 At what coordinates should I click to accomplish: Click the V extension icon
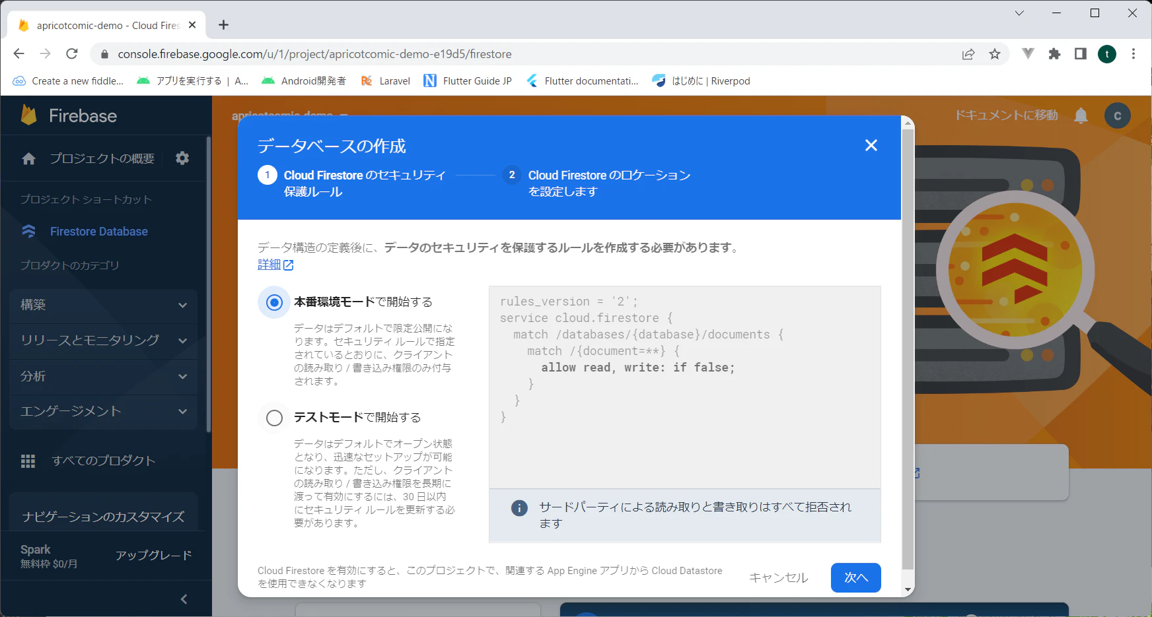click(1028, 54)
